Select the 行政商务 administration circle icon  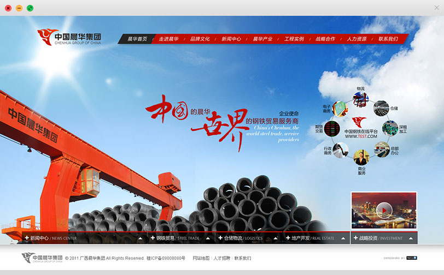click(341, 150)
